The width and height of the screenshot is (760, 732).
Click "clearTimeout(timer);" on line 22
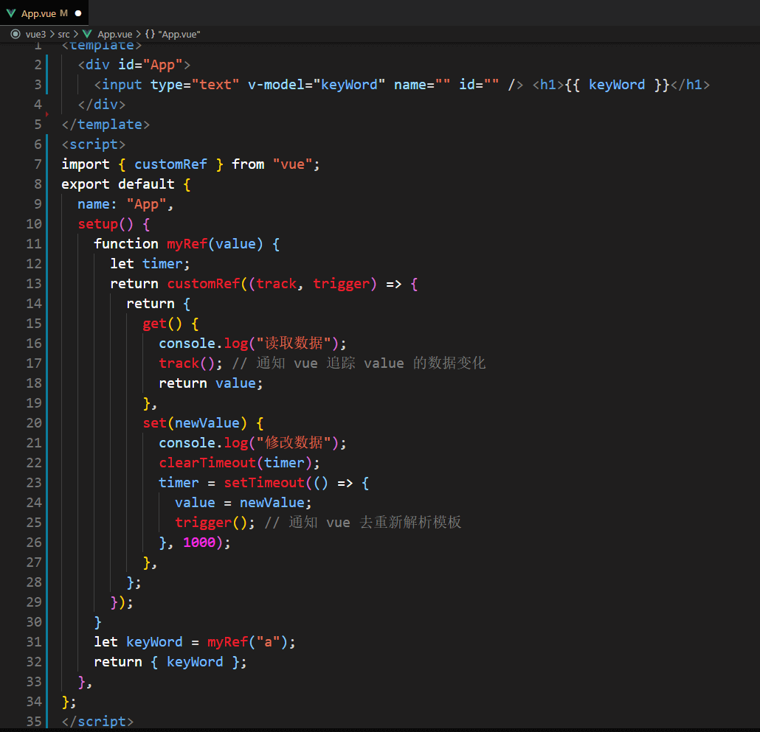240,463
